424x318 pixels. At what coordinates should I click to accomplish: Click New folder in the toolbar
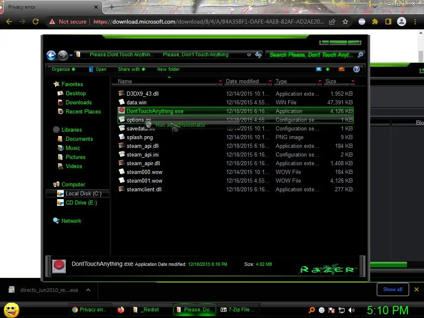click(x=168, y=69)
